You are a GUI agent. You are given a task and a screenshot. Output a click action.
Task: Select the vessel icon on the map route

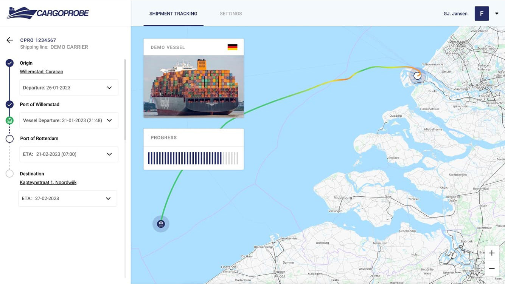point(161,224)
